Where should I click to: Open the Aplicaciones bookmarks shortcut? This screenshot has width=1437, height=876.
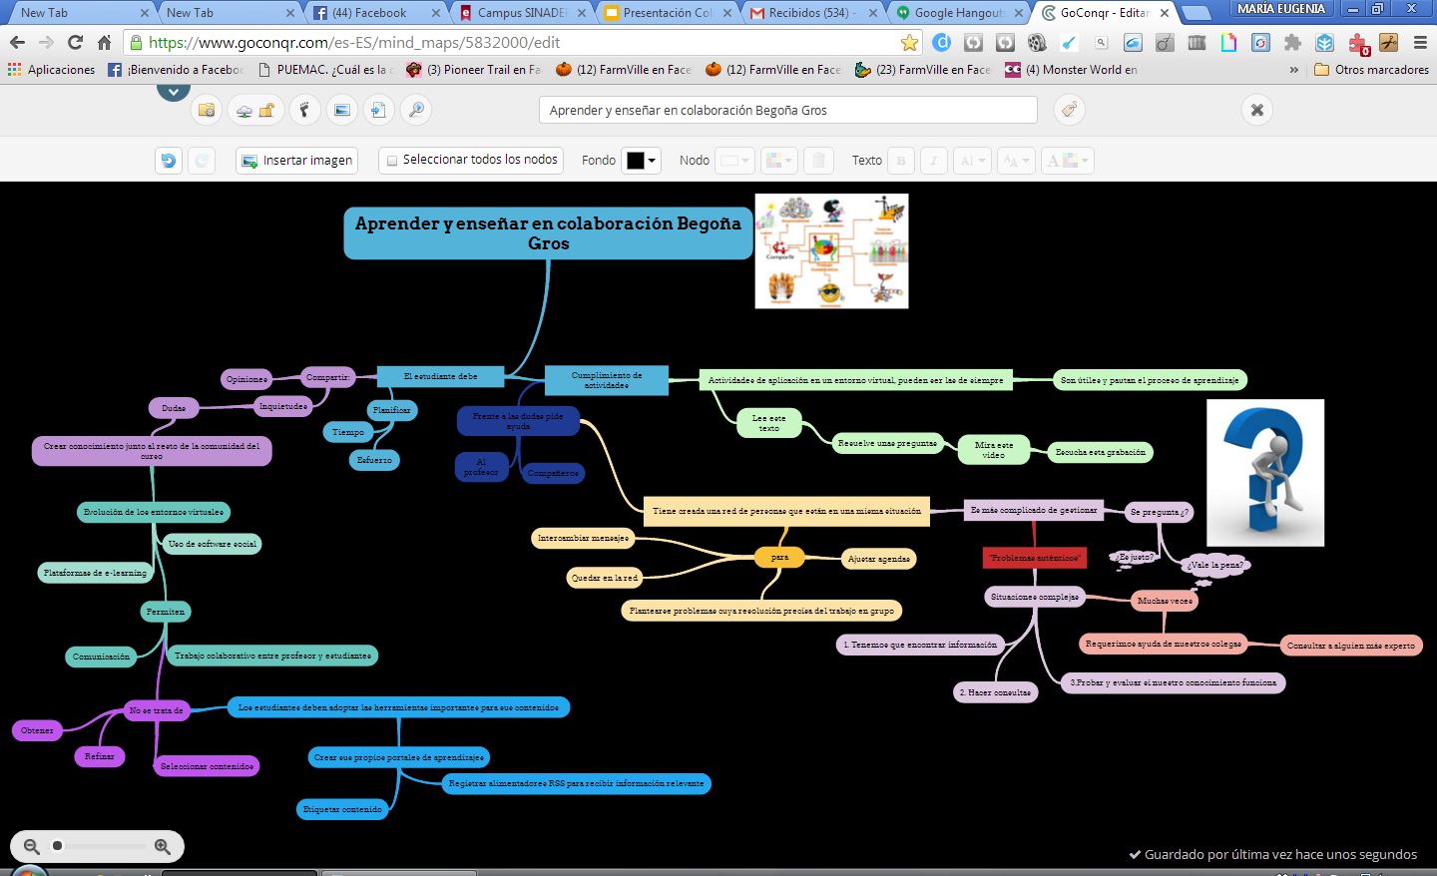click(x=51, y=70)
